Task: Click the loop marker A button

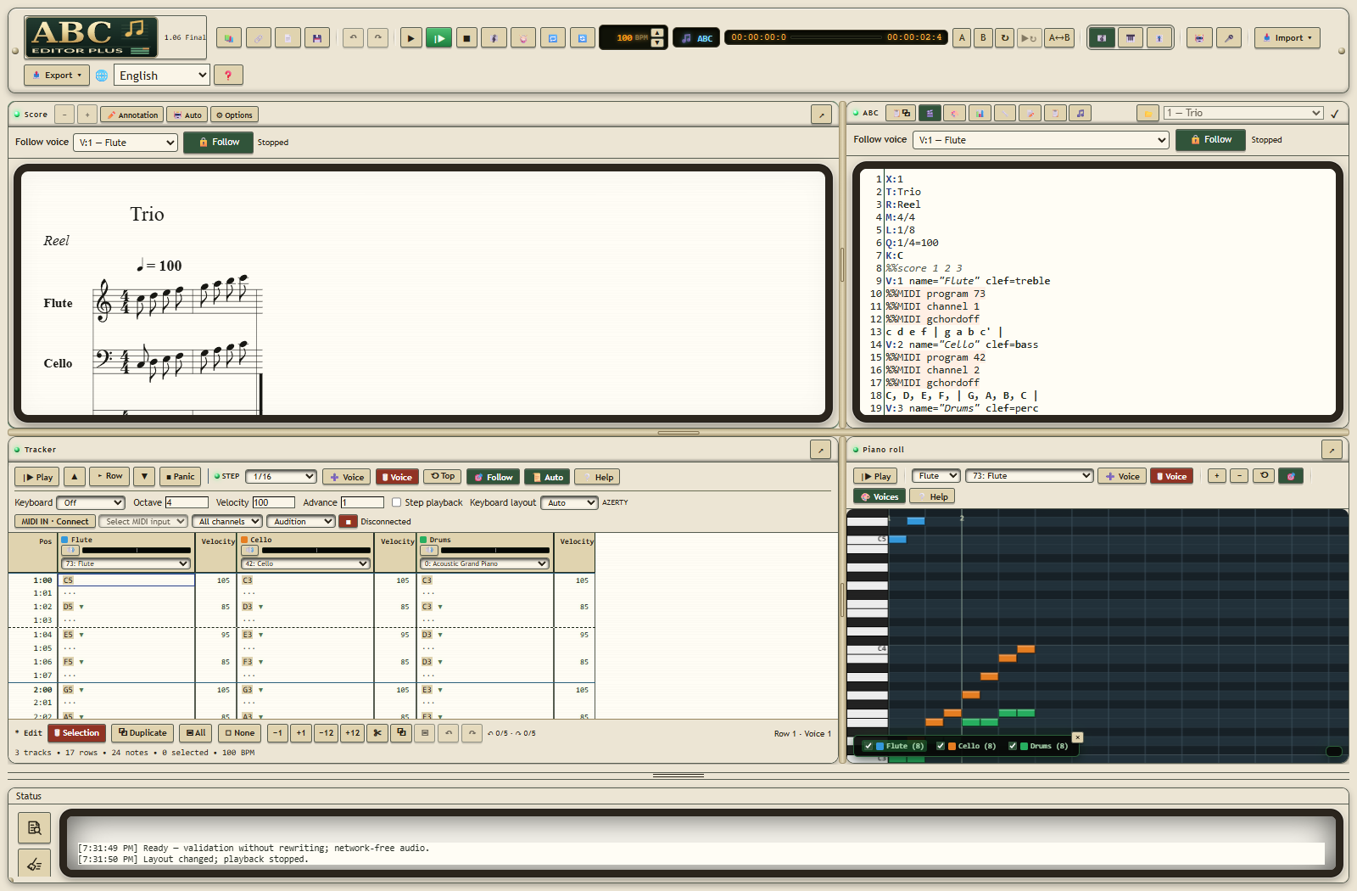Action: (x=962, y=37)
